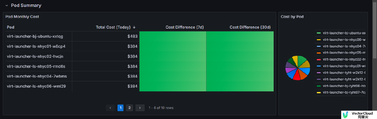Go to next table page arrow
377x119 pixels.
[140, 108]
